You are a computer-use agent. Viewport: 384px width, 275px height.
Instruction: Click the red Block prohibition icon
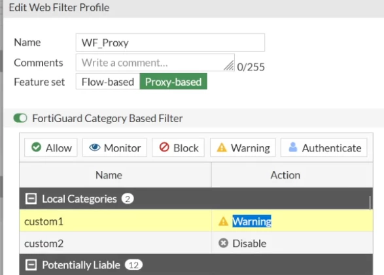[x=164, y=148]
